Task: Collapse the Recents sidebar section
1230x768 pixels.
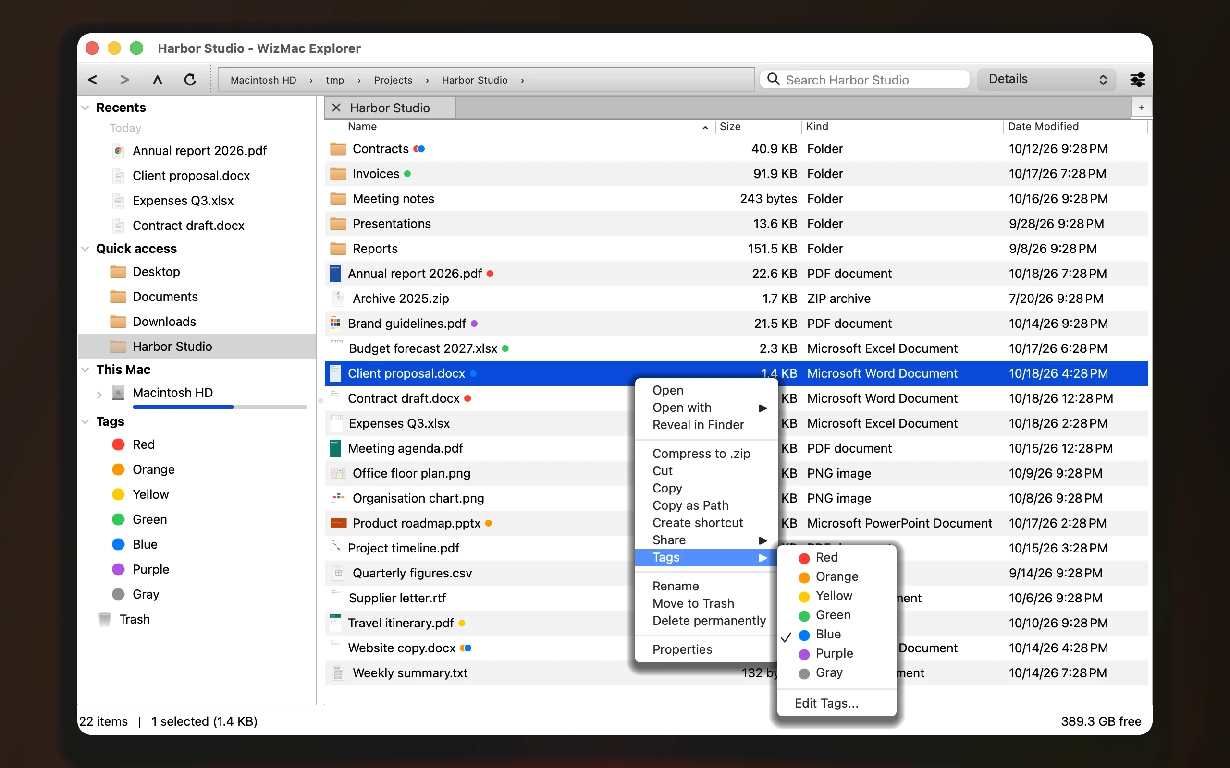Action: [86, 108]
